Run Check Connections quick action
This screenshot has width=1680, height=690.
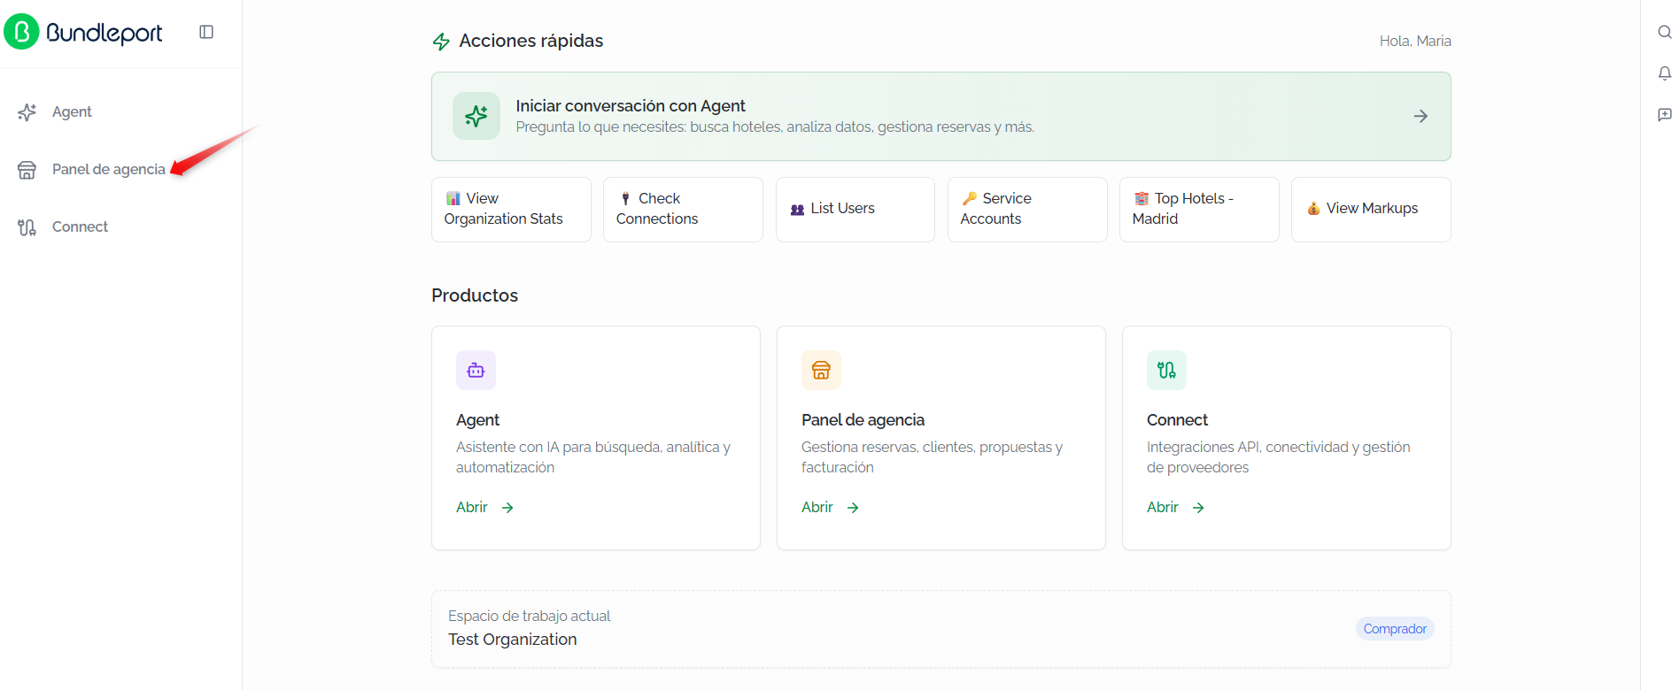pyautogui.click(x=683, y=209)
